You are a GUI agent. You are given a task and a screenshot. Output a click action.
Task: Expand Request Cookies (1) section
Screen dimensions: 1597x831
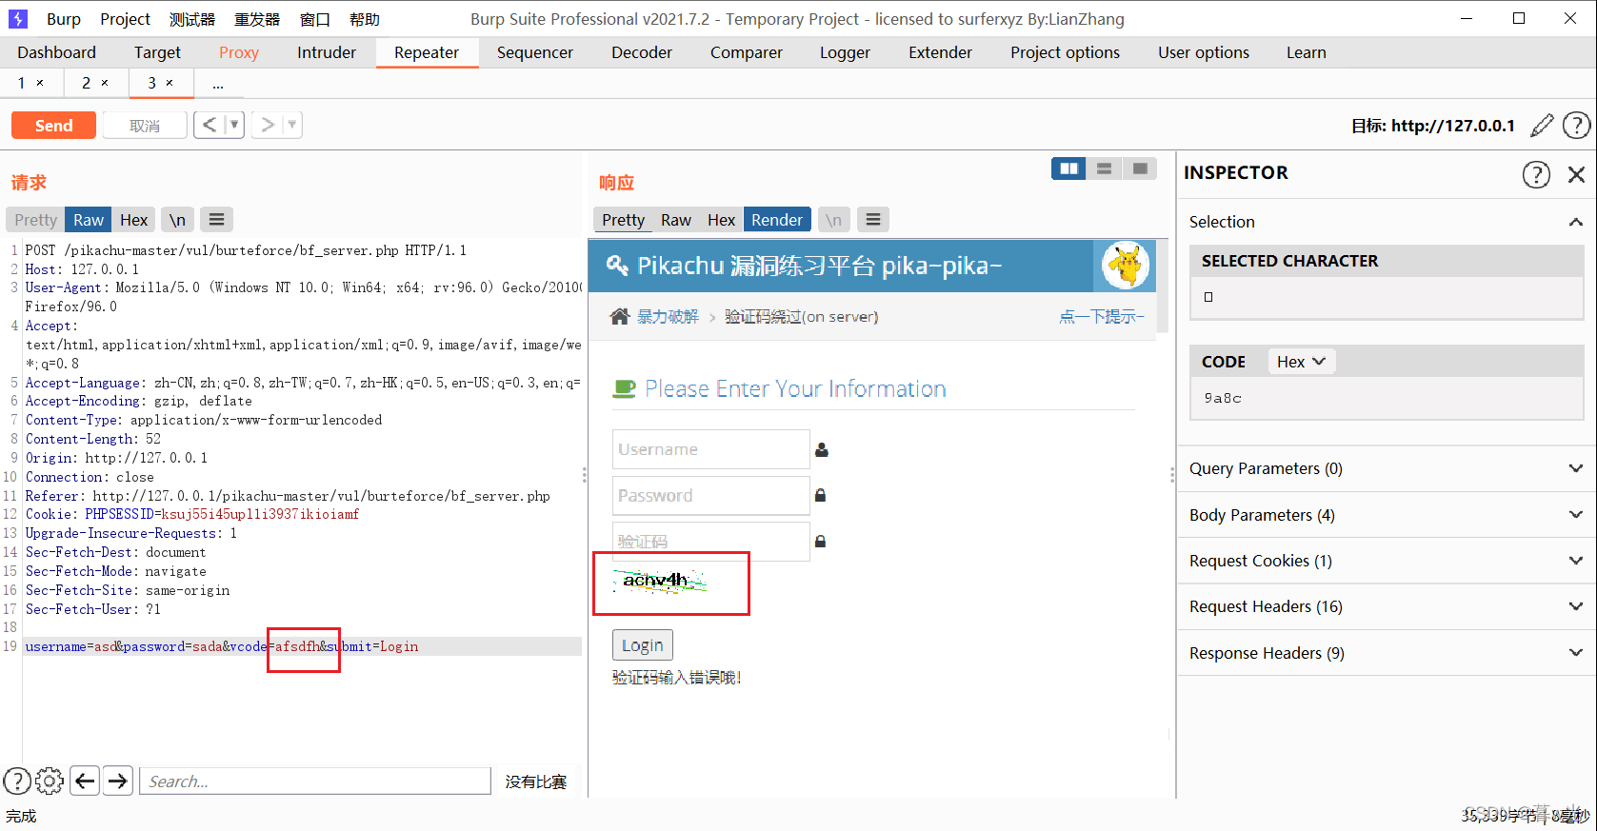[1386, 561]
